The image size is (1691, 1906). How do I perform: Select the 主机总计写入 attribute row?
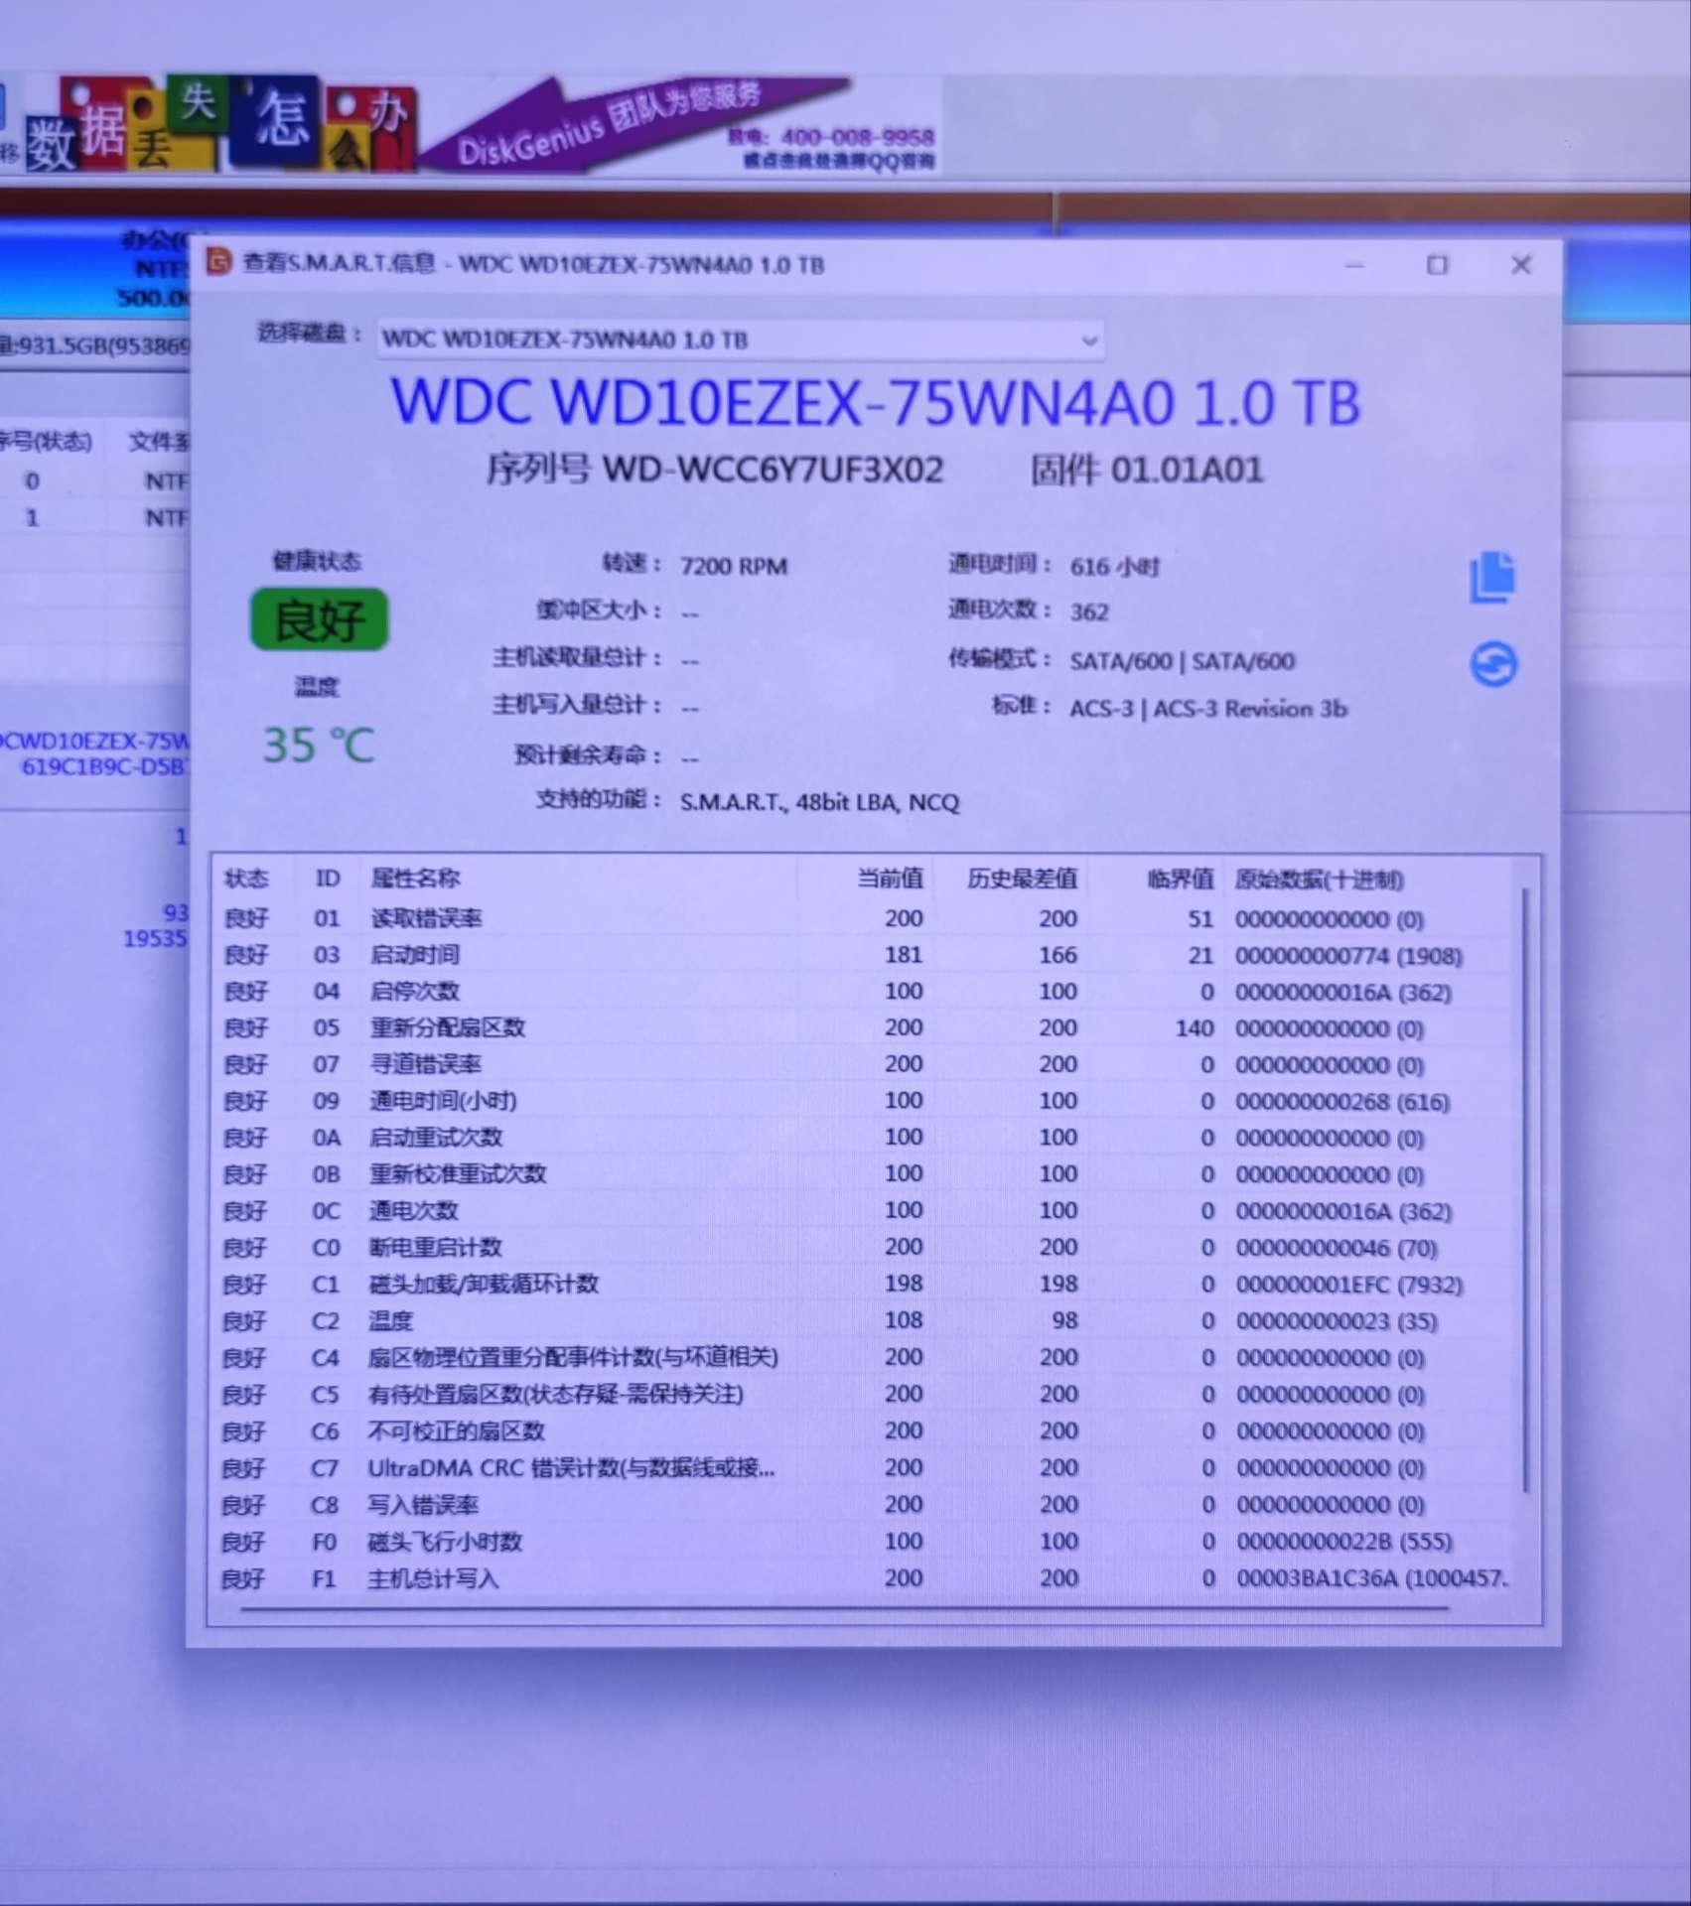(866, 1577)
